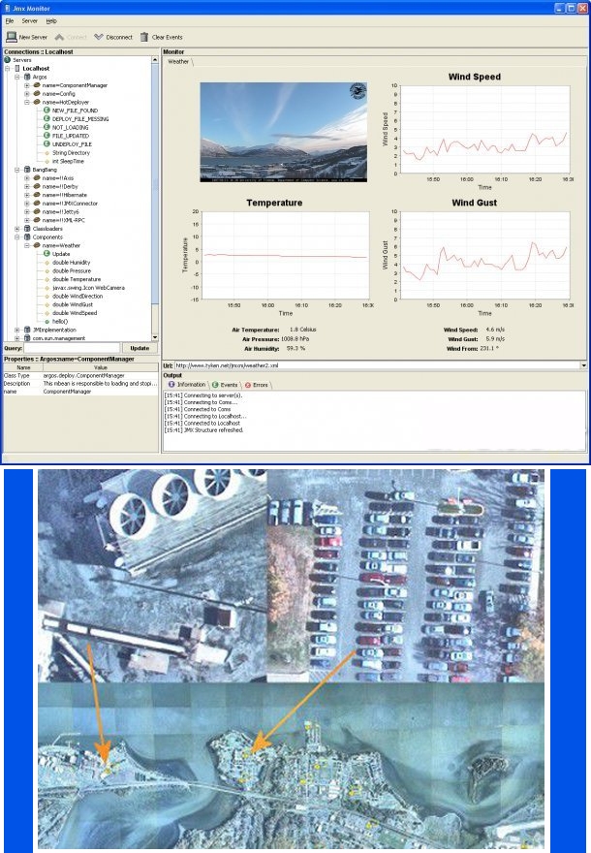The image size is (591, 853).
Task: Click the Clear Events trash icon
Action: [144, 36]
